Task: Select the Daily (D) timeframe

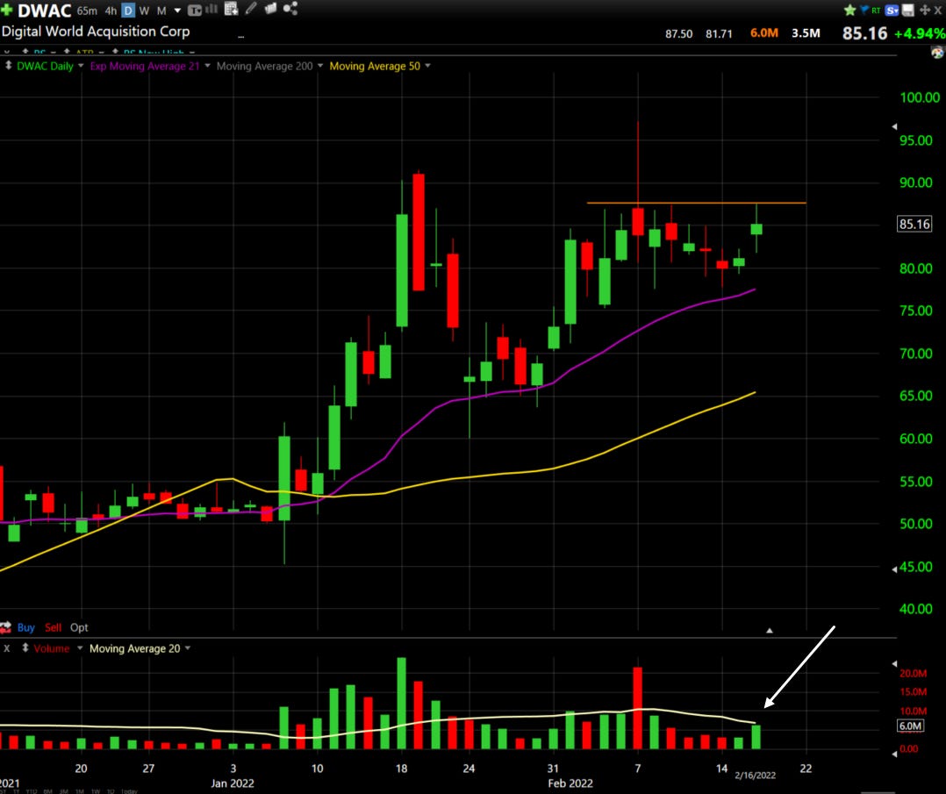Action: [128, 11]
